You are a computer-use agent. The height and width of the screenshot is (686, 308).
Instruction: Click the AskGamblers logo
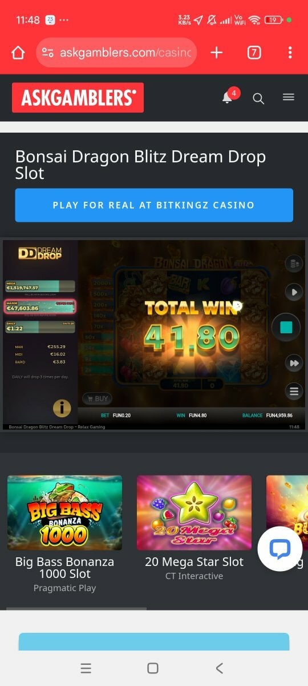click(x=78, y=98)
